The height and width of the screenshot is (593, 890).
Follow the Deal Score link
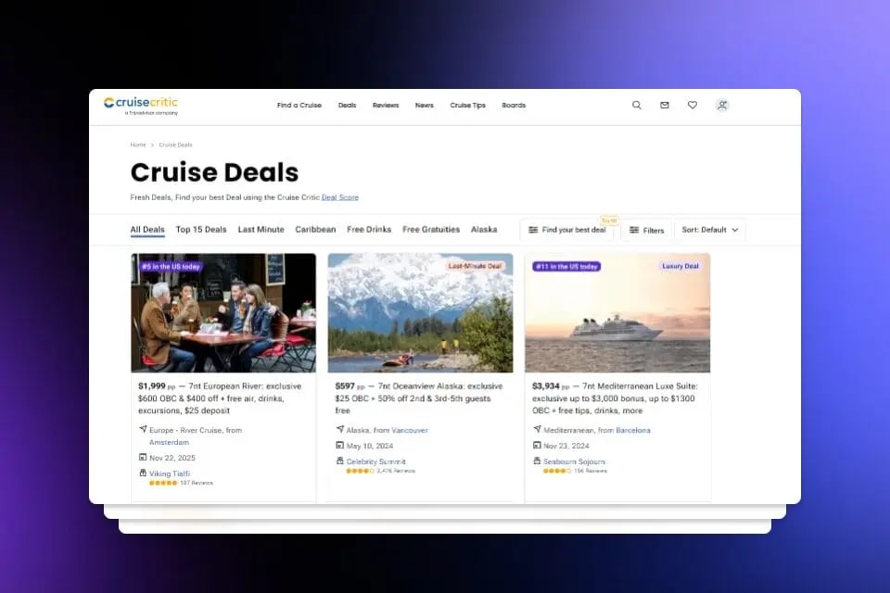pos(340,197)
